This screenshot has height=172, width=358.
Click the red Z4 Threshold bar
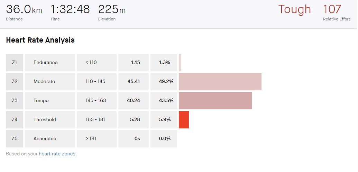tap(184, 120)
